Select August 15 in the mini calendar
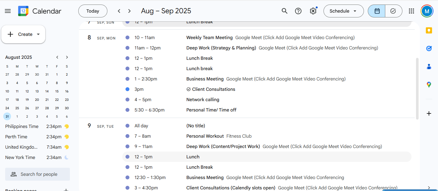438x191 pixels. (x=57, y=91)
